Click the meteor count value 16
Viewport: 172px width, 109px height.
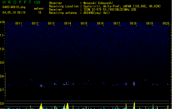[40, 13]
